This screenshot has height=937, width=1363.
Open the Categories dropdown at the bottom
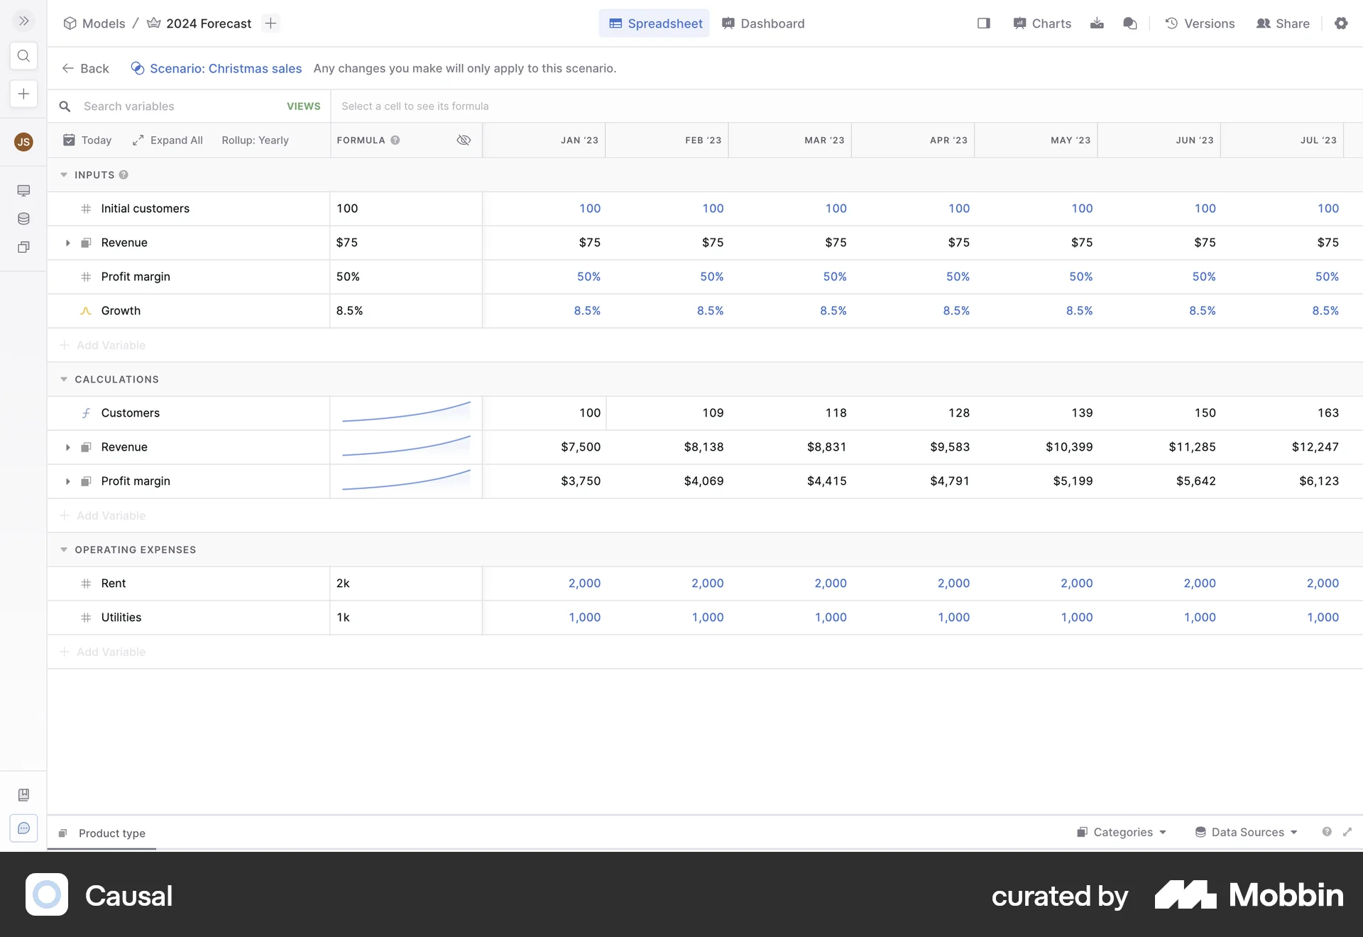click(1120, 832)
